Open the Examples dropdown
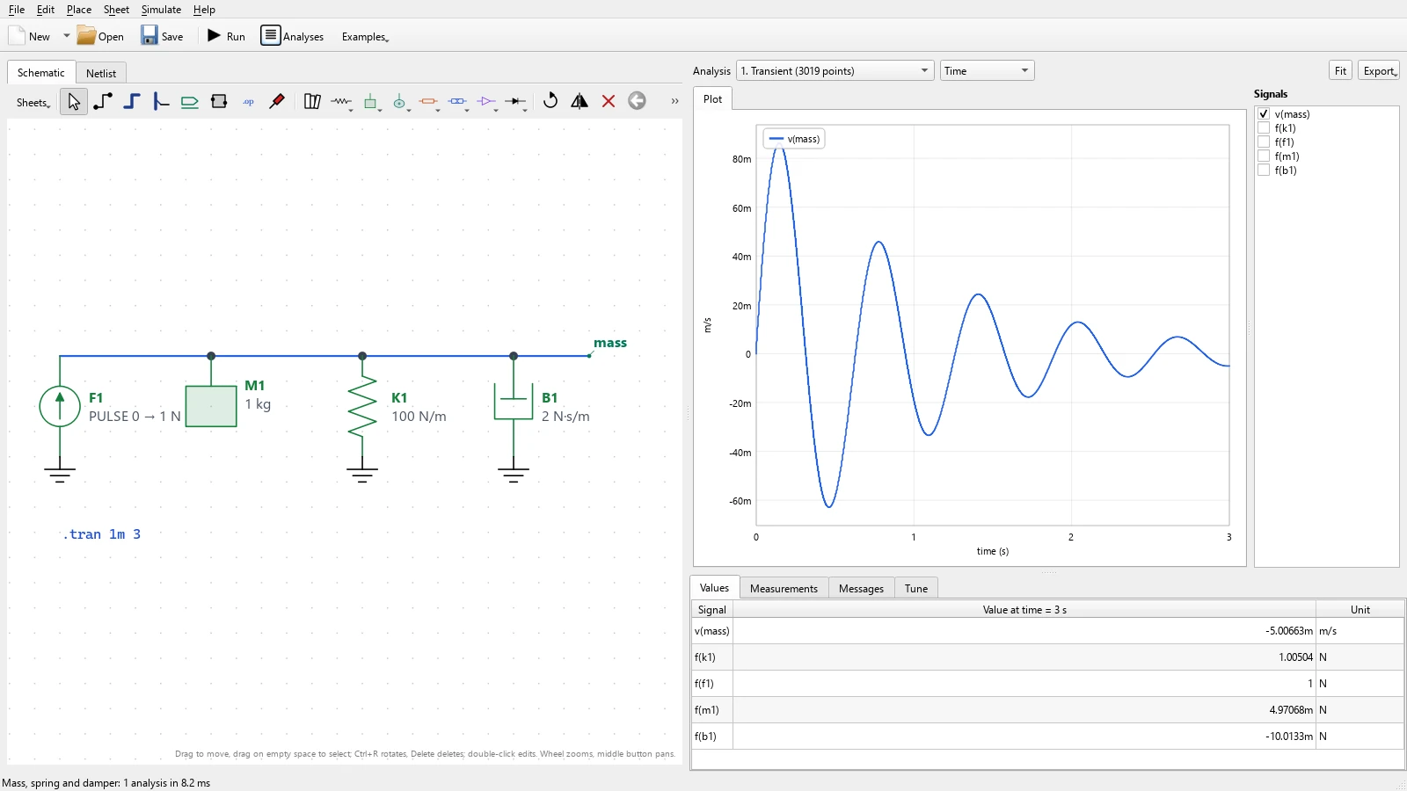The height and width of the screenshot is (791, 1407). coord(365,37)
